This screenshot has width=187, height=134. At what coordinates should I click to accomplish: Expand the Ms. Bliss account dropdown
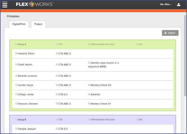(x=166, y=5)
